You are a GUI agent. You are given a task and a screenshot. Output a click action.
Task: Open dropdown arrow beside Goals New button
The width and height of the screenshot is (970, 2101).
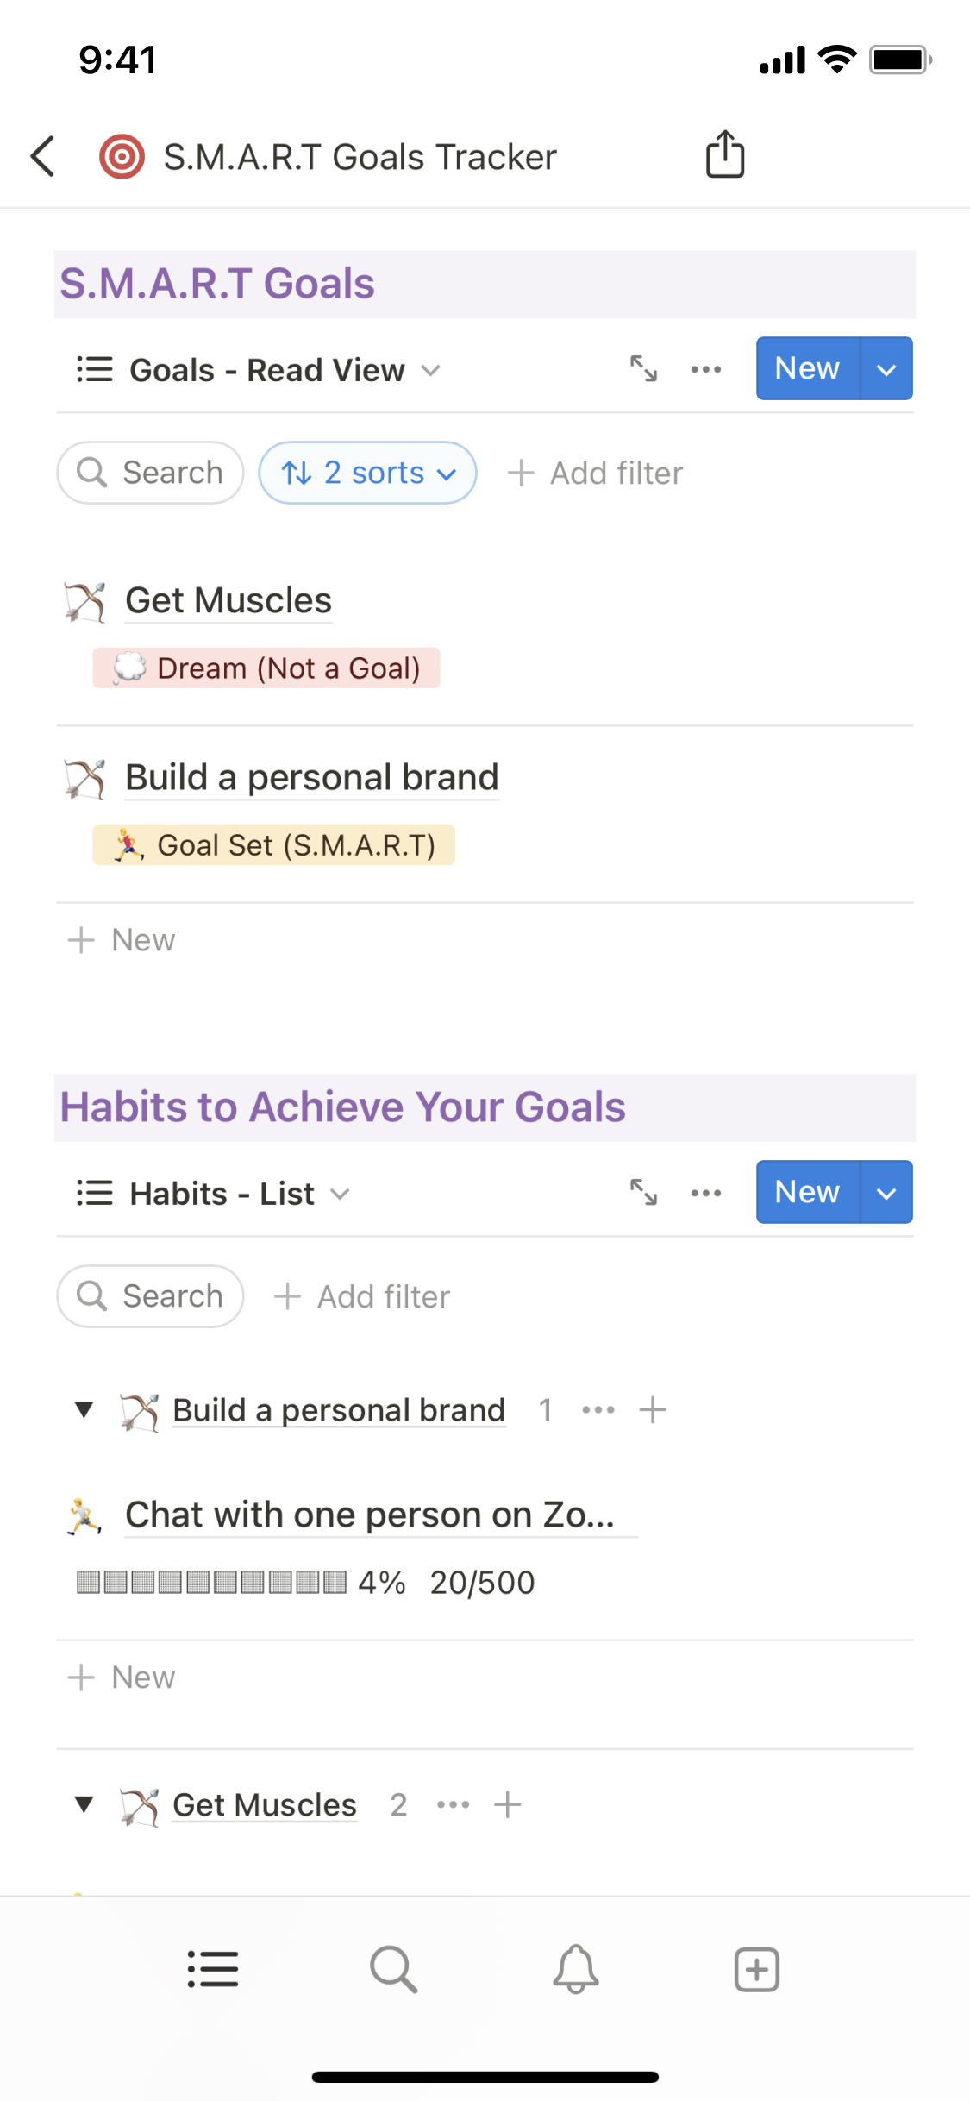tap(886, 369)
